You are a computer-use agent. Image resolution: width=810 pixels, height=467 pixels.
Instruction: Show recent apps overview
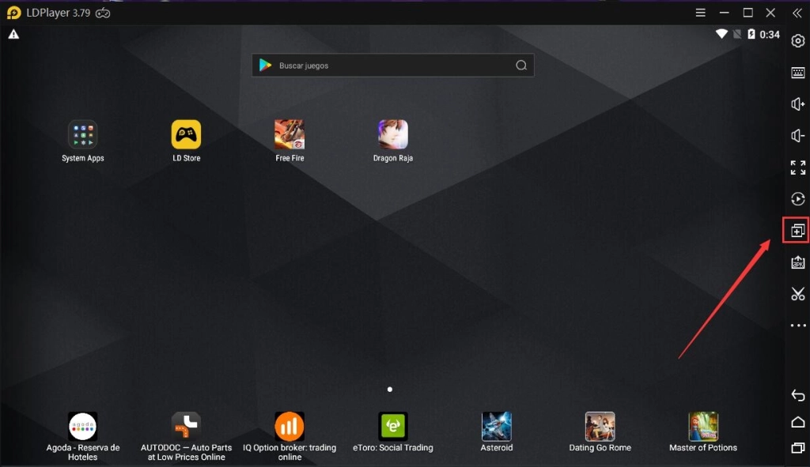[x=798, y=448]
